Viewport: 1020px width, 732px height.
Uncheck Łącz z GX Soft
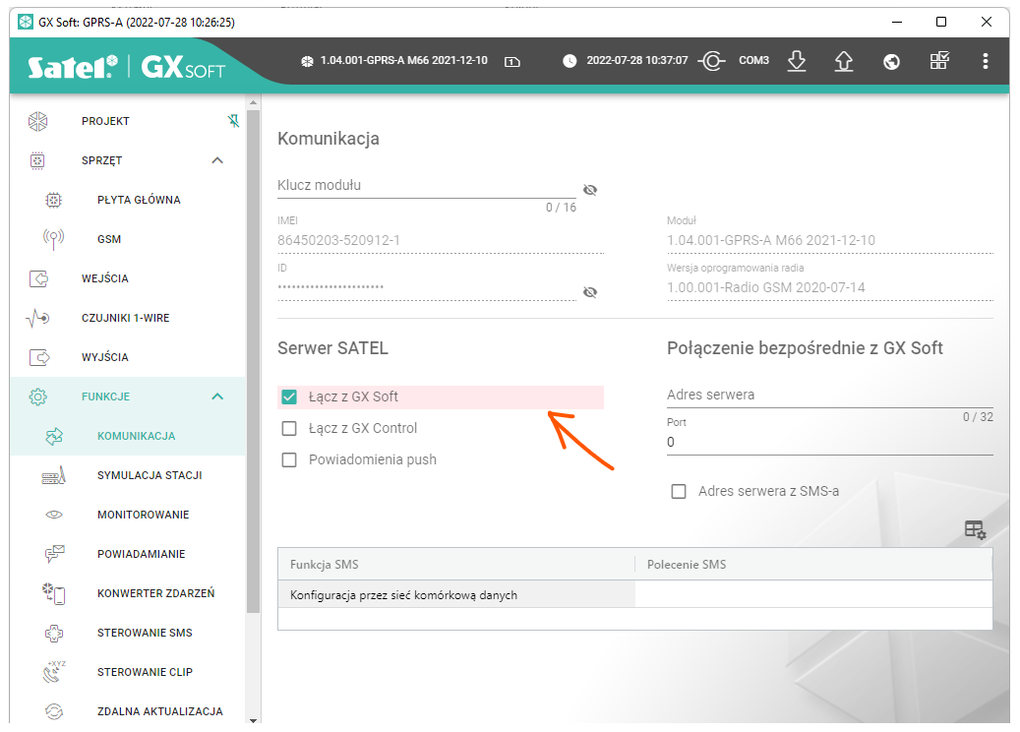pos(289,397)
